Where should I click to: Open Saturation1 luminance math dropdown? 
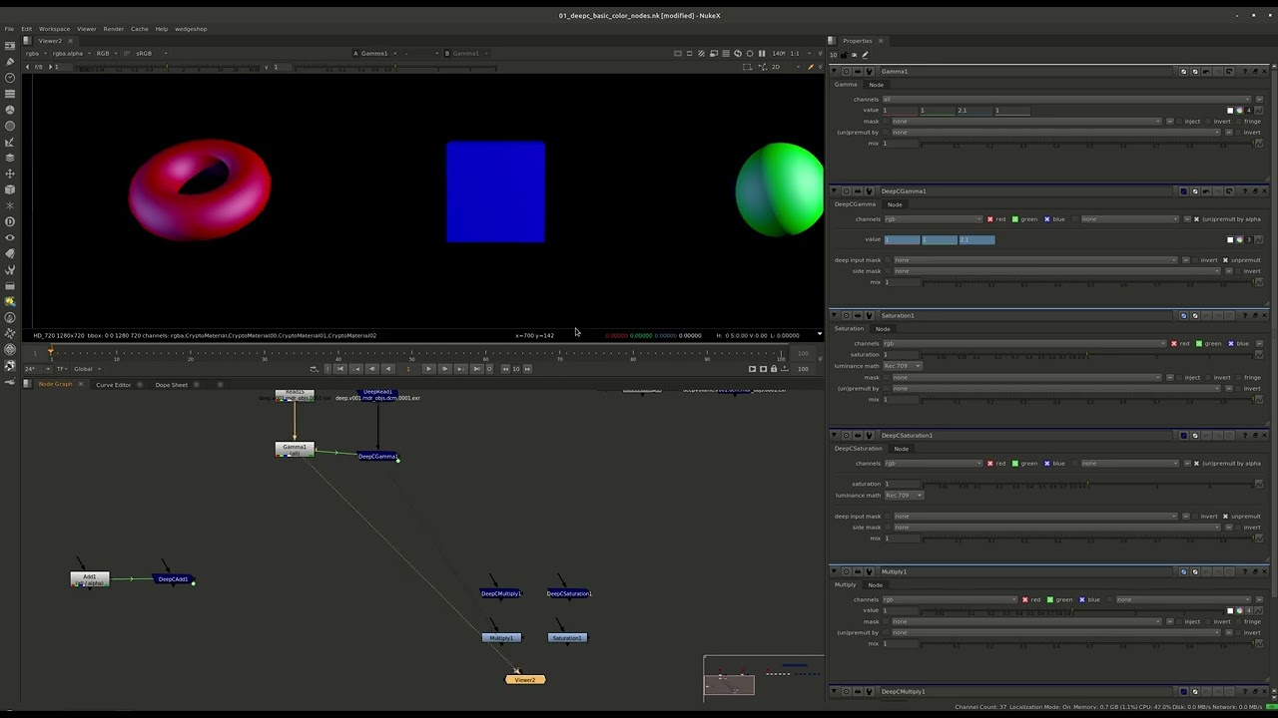click(x=903, y=366)
